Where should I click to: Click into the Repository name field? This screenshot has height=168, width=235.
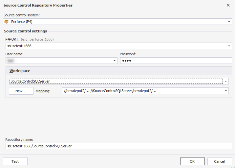pyautogui.click(x=119, y=146)
